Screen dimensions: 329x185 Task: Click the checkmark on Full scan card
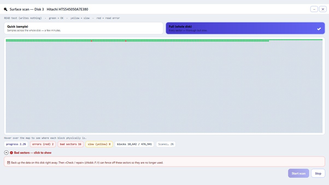coord(319,29)
